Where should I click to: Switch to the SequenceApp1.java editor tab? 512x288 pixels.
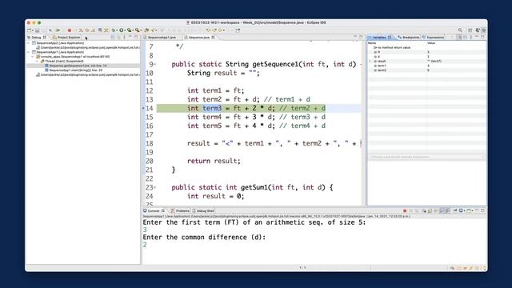(x=162, y=38)
